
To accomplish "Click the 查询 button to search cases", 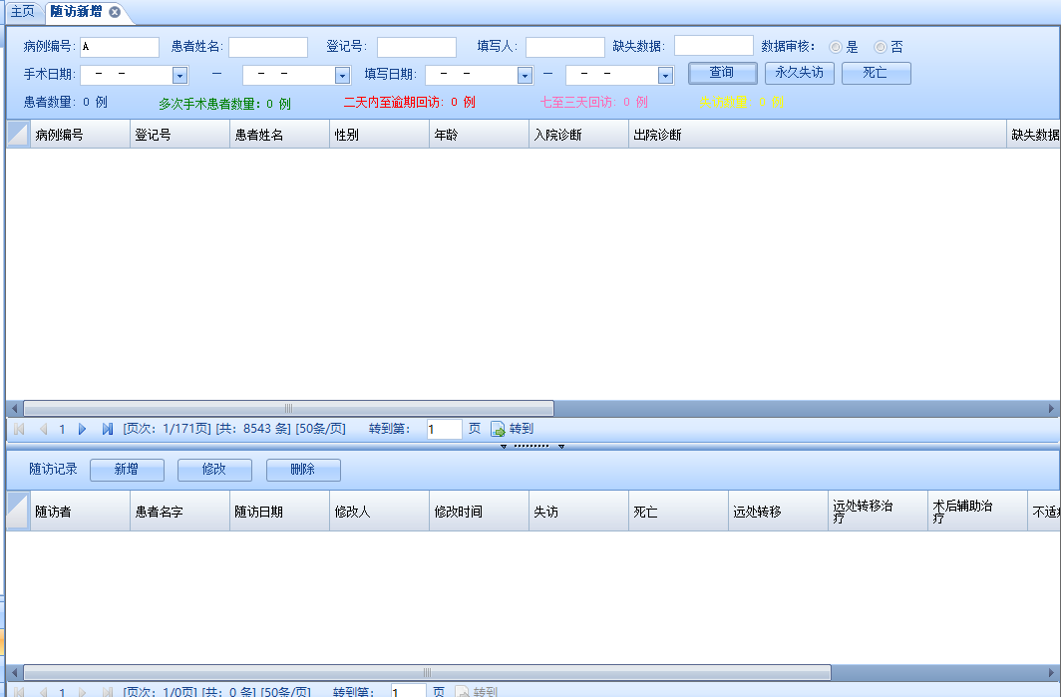I will click(x=721, y=73).
